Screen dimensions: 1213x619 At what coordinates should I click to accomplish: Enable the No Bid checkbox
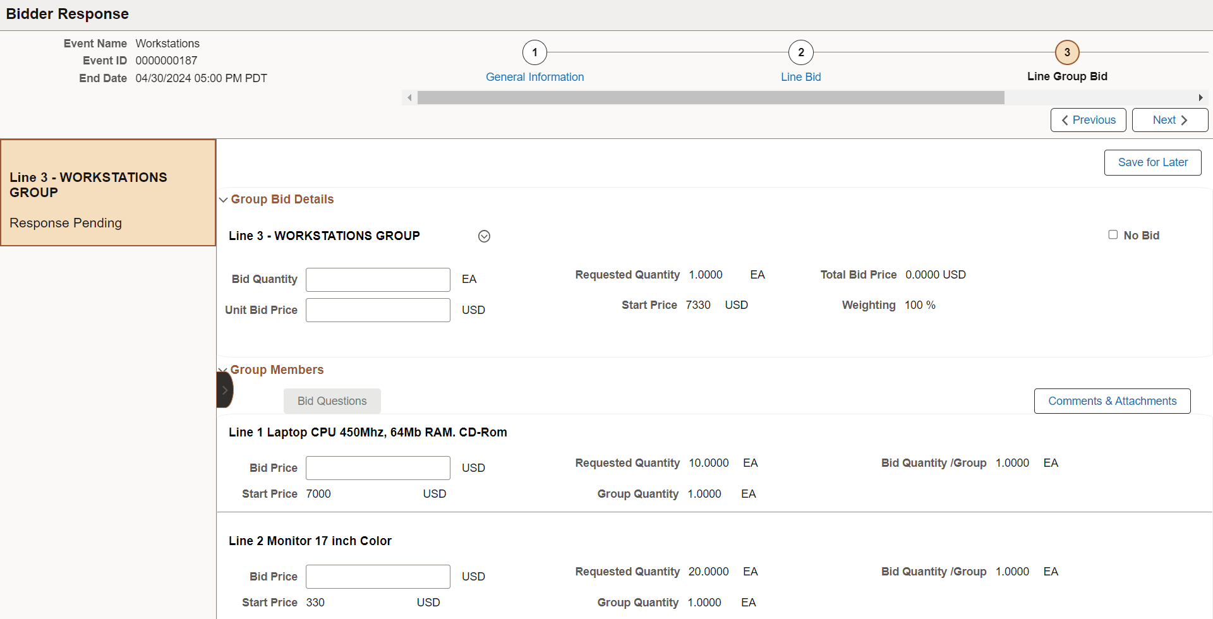click(x=1113, y=234)
